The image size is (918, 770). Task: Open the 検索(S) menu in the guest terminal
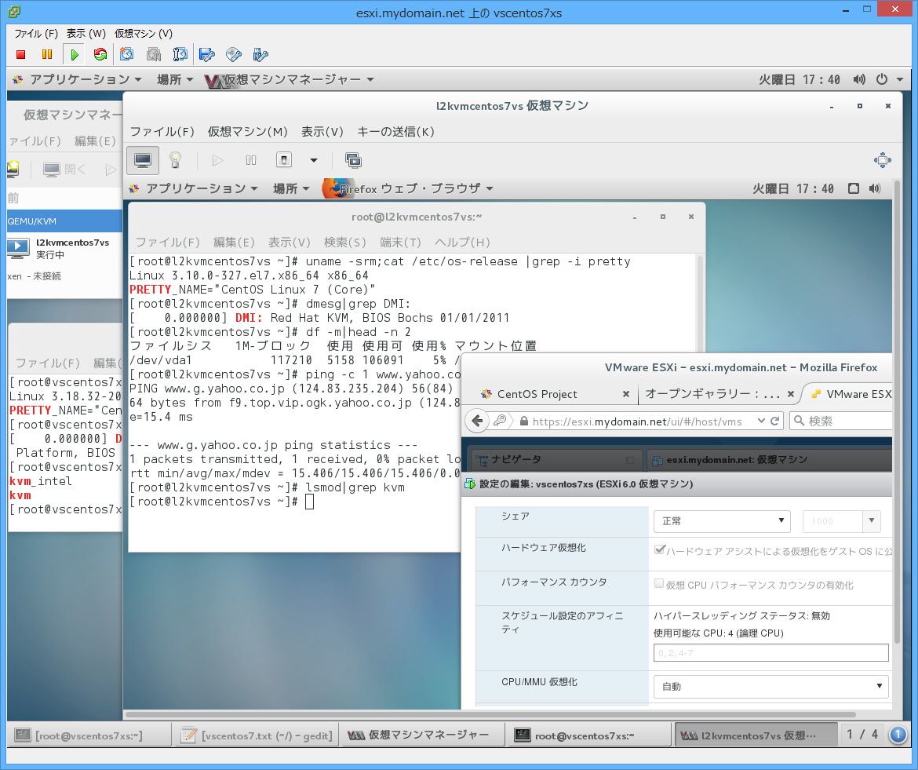(344, 242)
